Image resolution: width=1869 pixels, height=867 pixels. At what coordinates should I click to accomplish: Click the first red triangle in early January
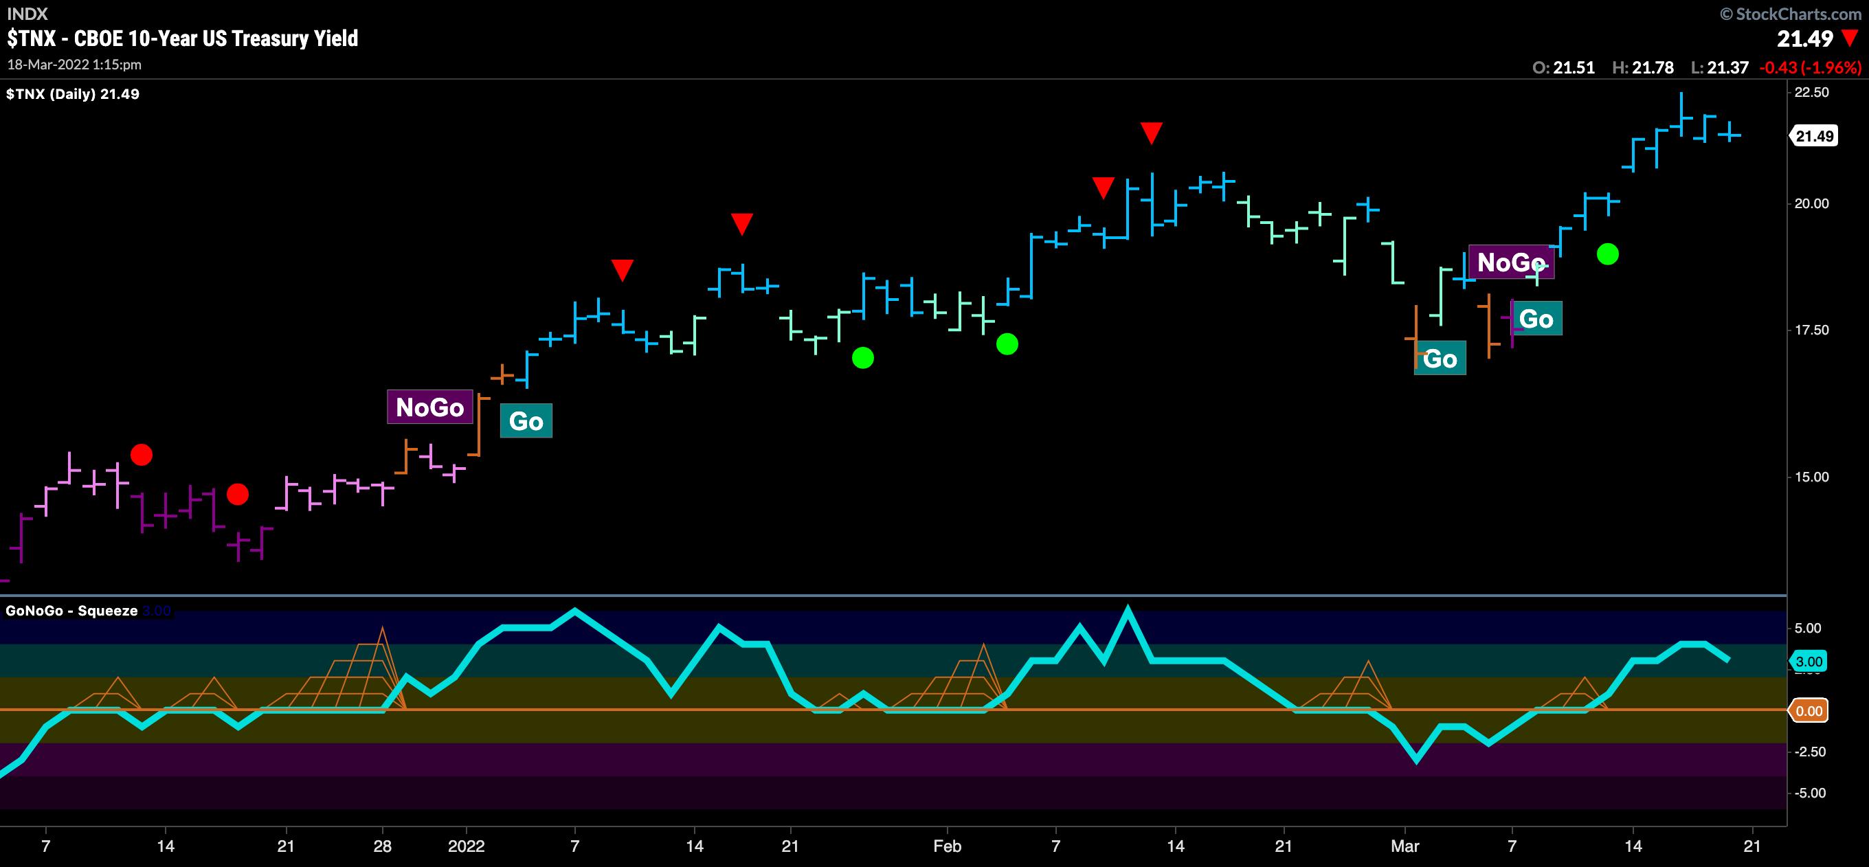point(622,270)
